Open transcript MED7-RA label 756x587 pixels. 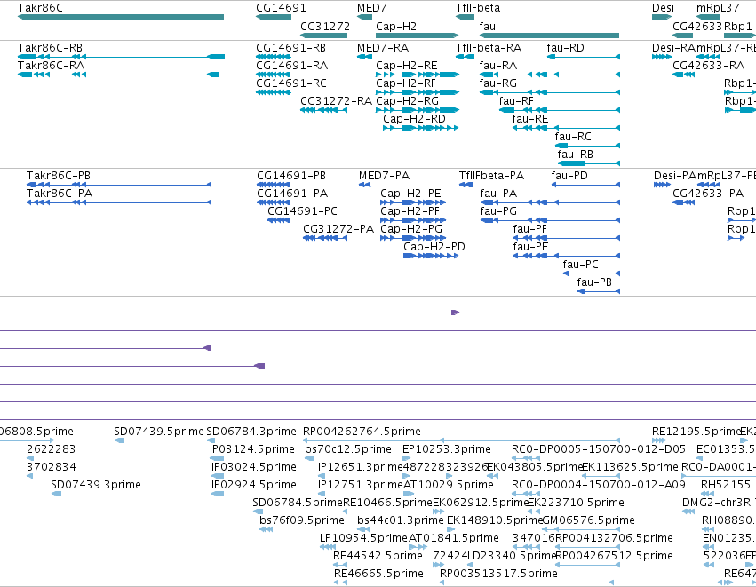click(383, 48)
